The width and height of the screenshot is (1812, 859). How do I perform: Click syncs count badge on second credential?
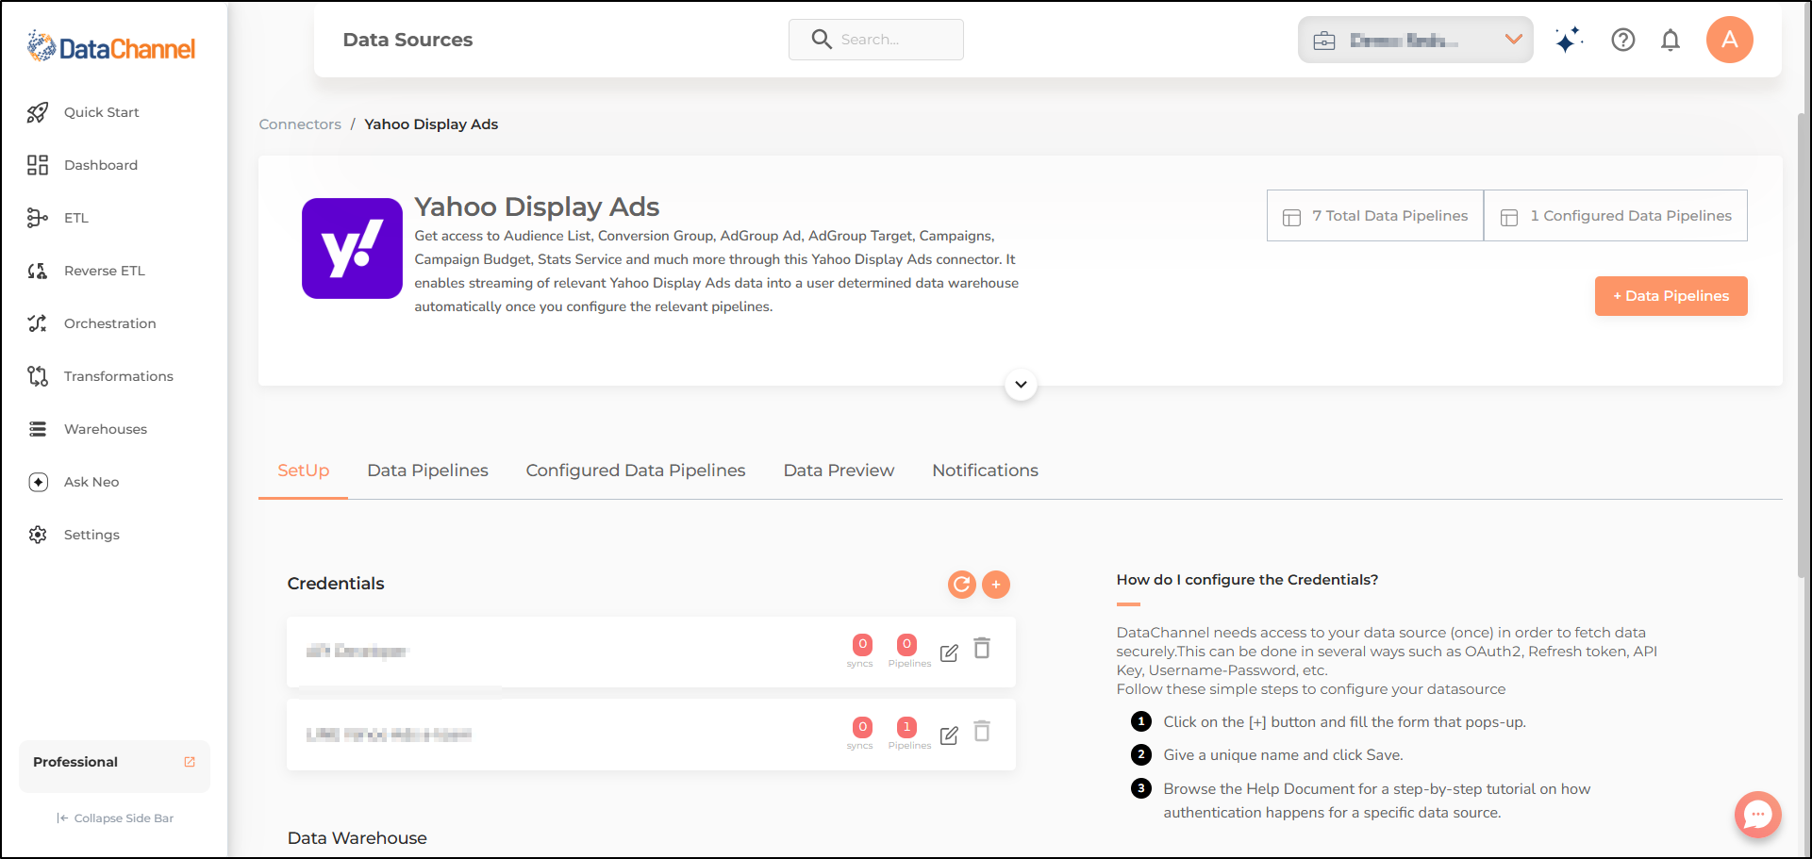862,727
